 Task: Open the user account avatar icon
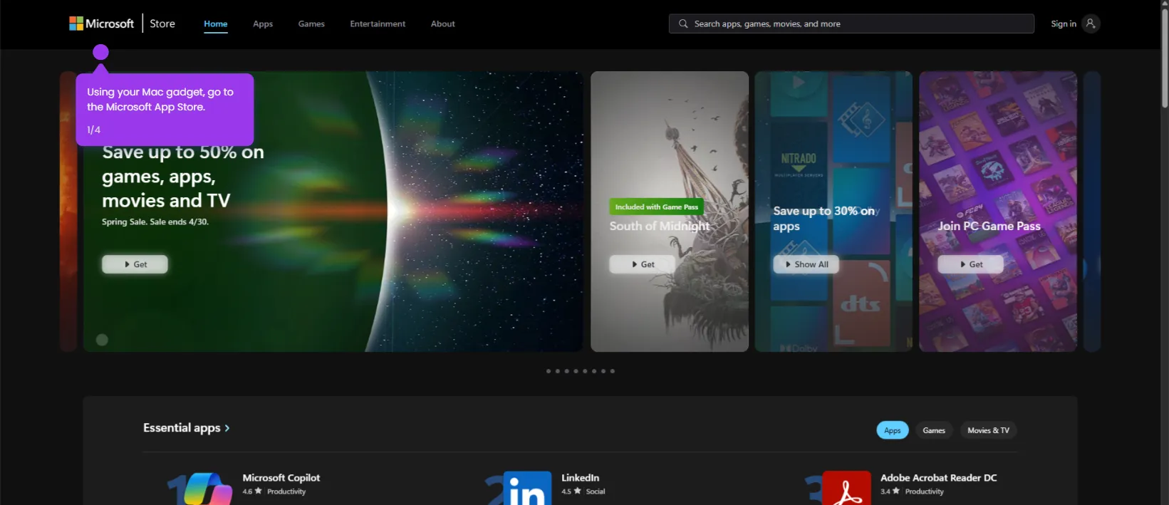(1091, 24)
